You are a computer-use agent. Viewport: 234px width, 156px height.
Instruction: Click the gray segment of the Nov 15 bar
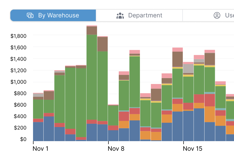point(188,68)
